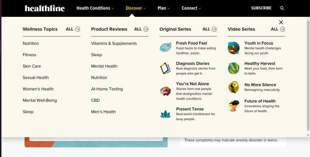Select the You're Not Alone icon
Image resolution: width=310 pixels, height=157 pixels.
click(x=165, y=91)
